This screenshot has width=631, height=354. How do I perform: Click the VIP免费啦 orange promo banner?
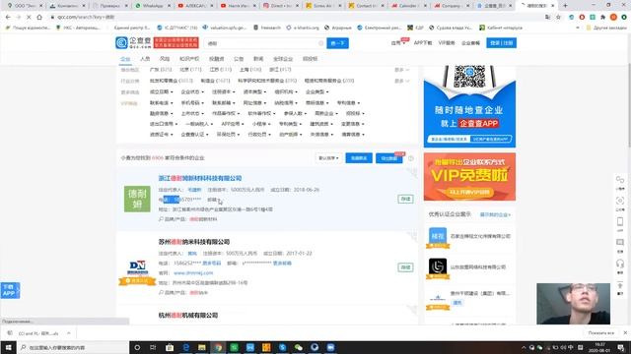point(469,177)
